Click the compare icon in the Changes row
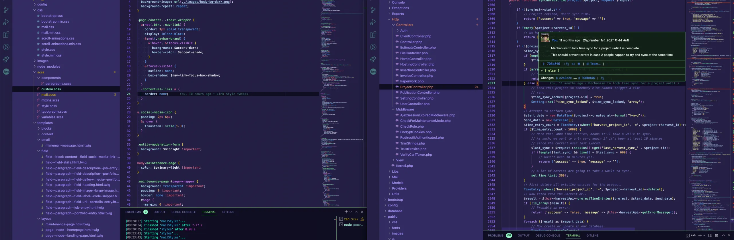Viewport: 734px width, 240px height. coord(602,78)
